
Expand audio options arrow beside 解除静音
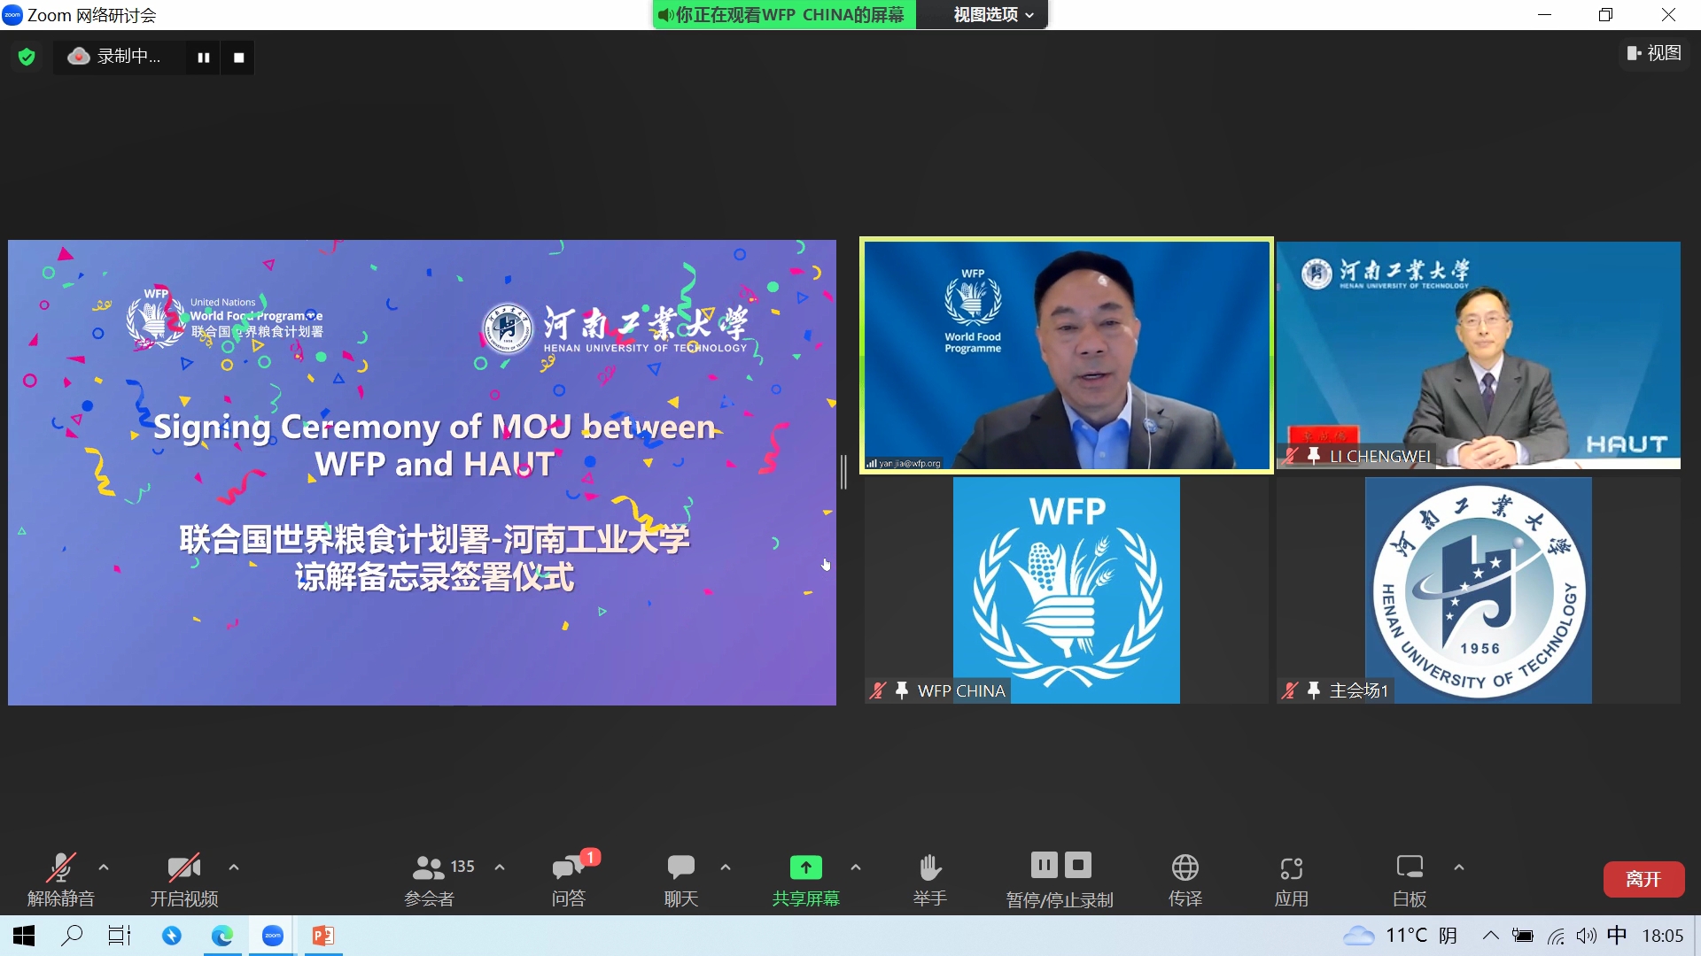point(104,867)
